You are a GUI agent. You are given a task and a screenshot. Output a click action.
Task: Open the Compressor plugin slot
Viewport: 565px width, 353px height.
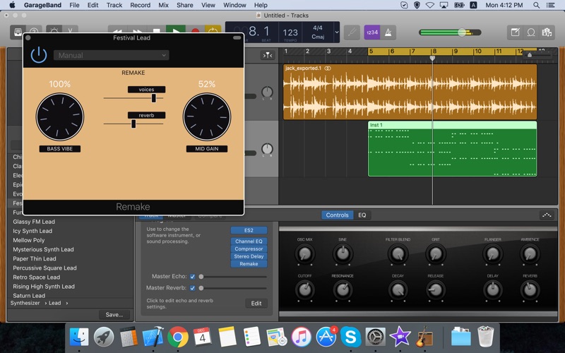[249, 249]
